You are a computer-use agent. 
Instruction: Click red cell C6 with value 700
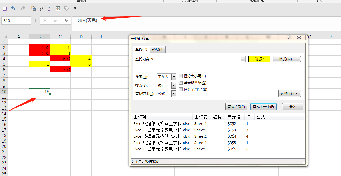(60, 70)
